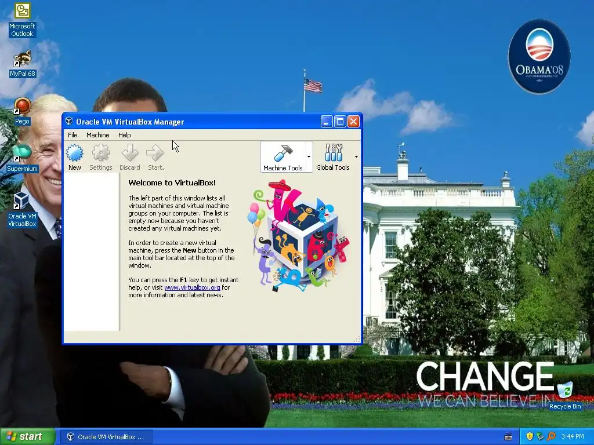
Task: Open the Help menu
Action: pos(124,135)
